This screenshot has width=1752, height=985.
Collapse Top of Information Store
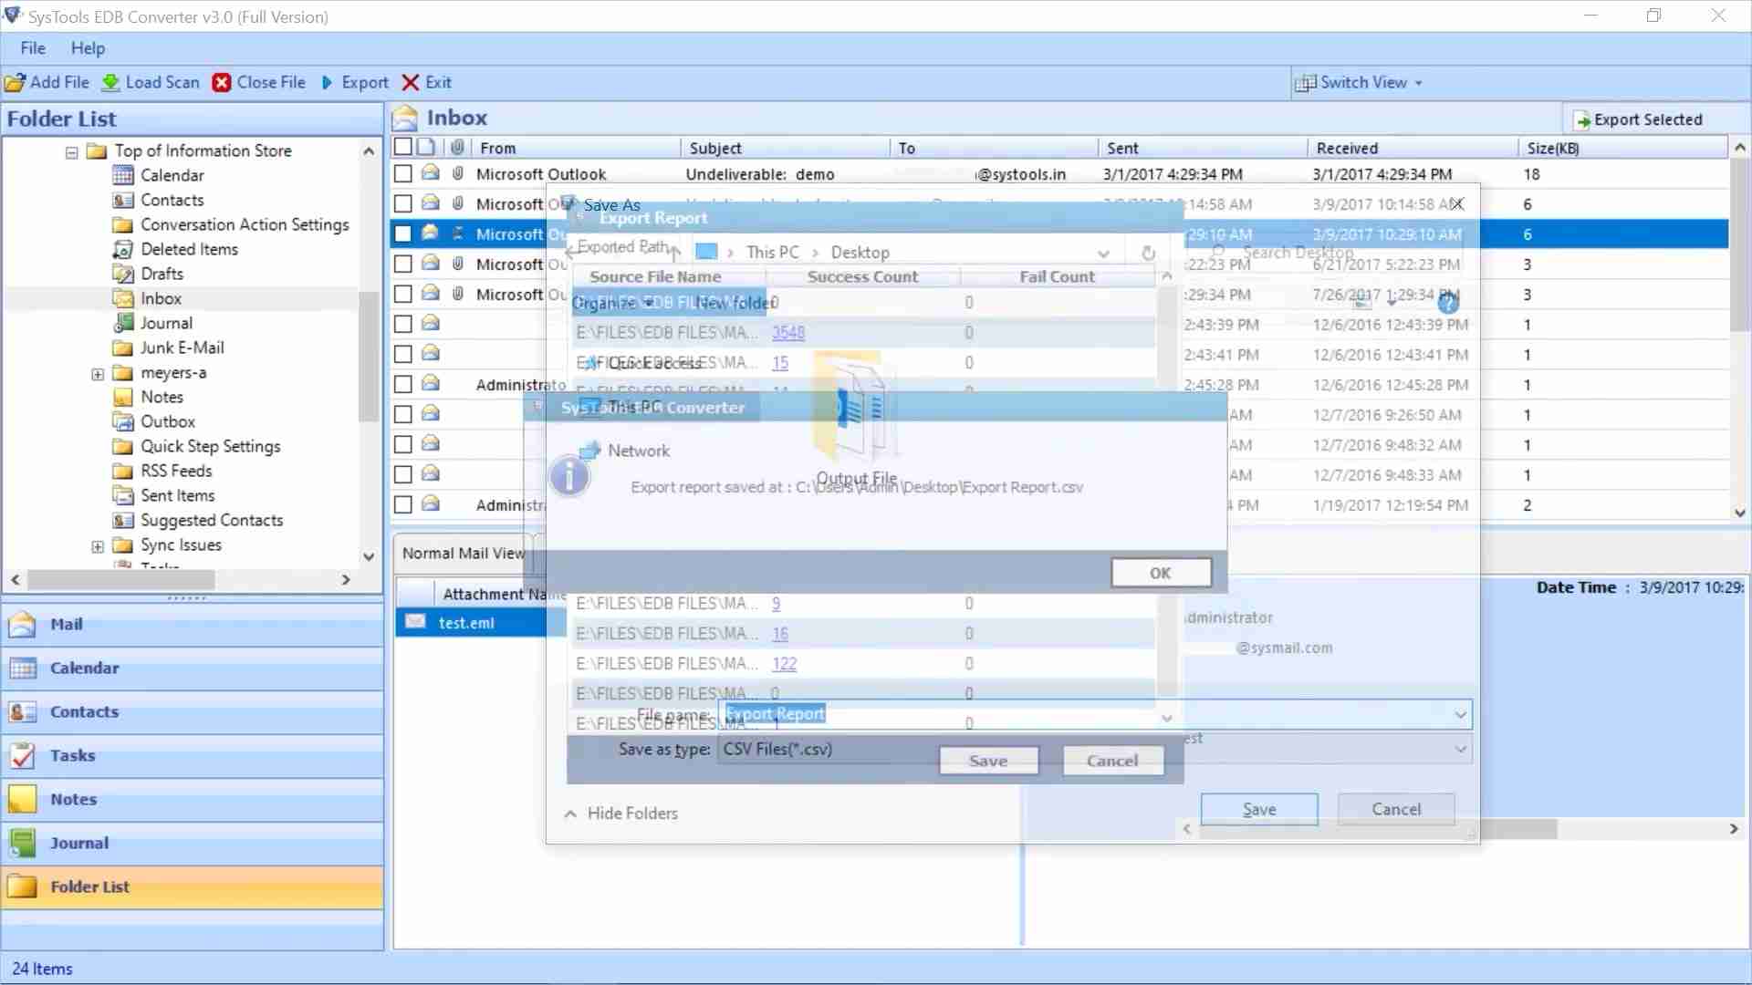(x=71, y=151)
